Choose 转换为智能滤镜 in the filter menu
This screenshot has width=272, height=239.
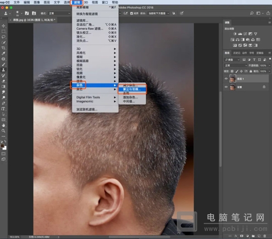point(95,14)
